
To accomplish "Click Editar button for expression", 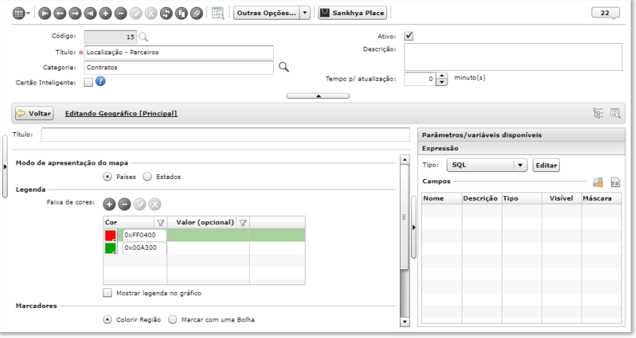I will (x=546, y=165).
